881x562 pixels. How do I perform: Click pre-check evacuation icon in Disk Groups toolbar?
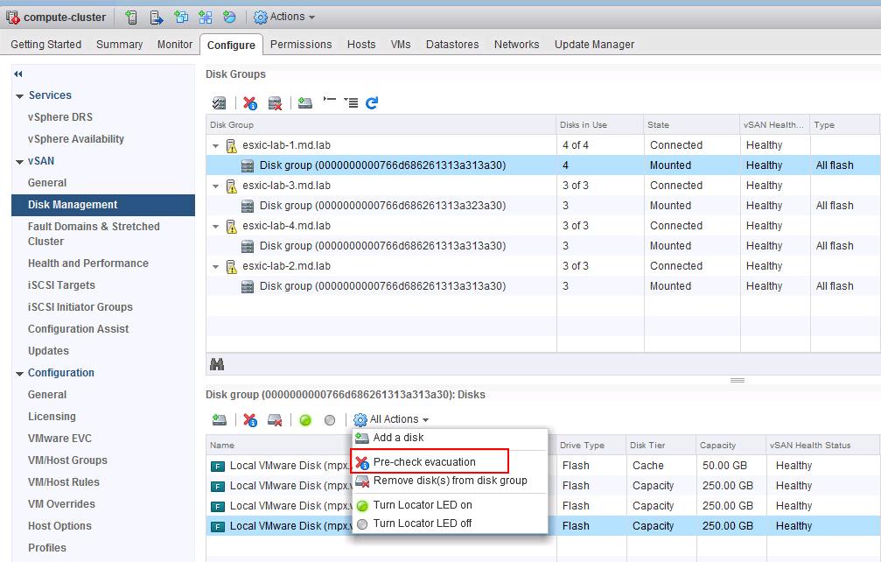[x=250, y=102]
